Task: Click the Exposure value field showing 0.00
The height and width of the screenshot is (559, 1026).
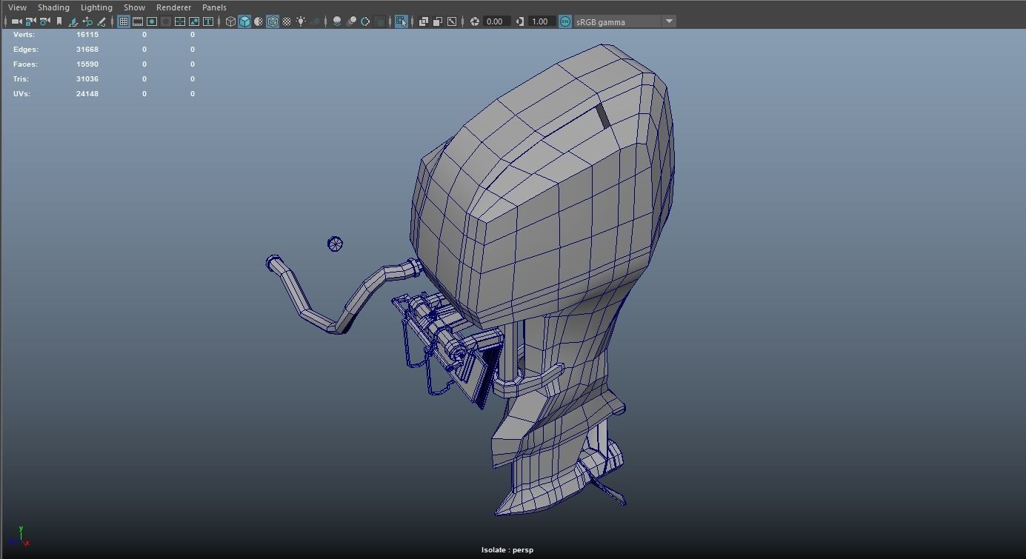Action: click(x=496, y=21)
